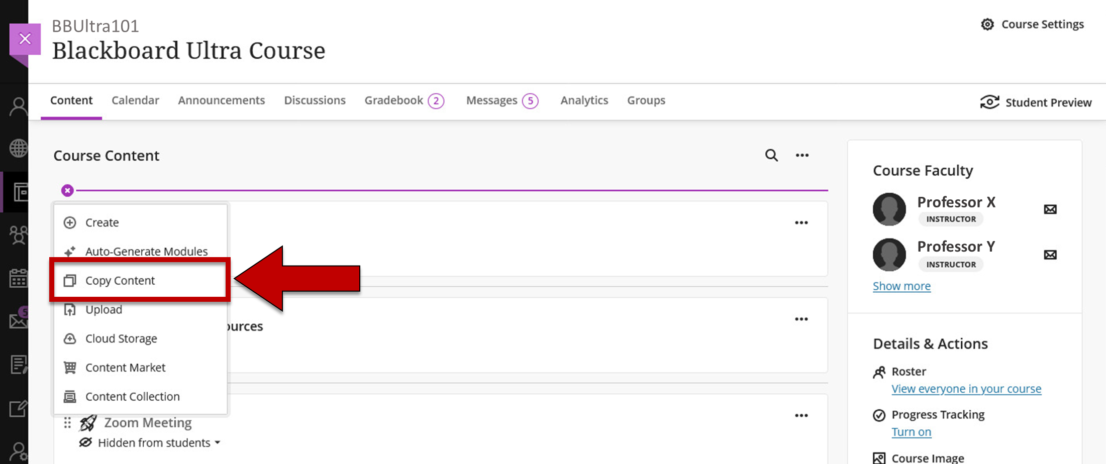Open the Zoom Meeting item
The image size is (1106, 464).
pyautogui.click(x=148, y=423)
